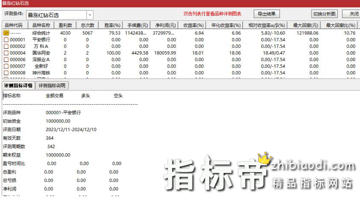Click the 10.76 drawdown ratio cell
Viewport: 360px width, 202px height.
[350, 33]
